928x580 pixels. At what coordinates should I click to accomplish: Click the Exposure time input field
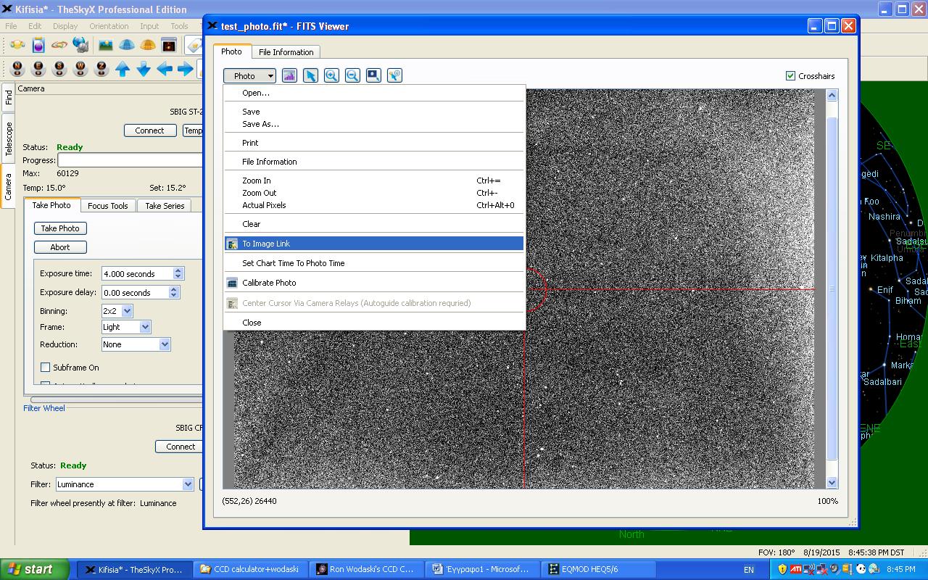137,273
